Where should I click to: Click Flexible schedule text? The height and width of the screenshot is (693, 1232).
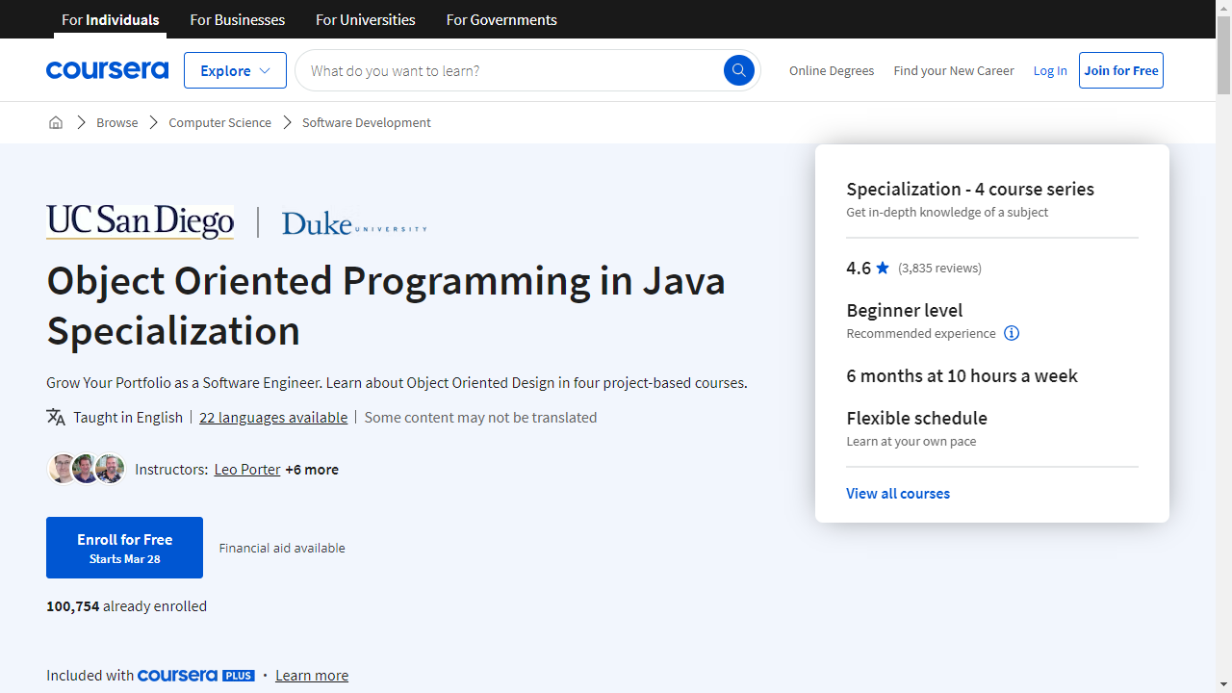(x=917, y=418)
